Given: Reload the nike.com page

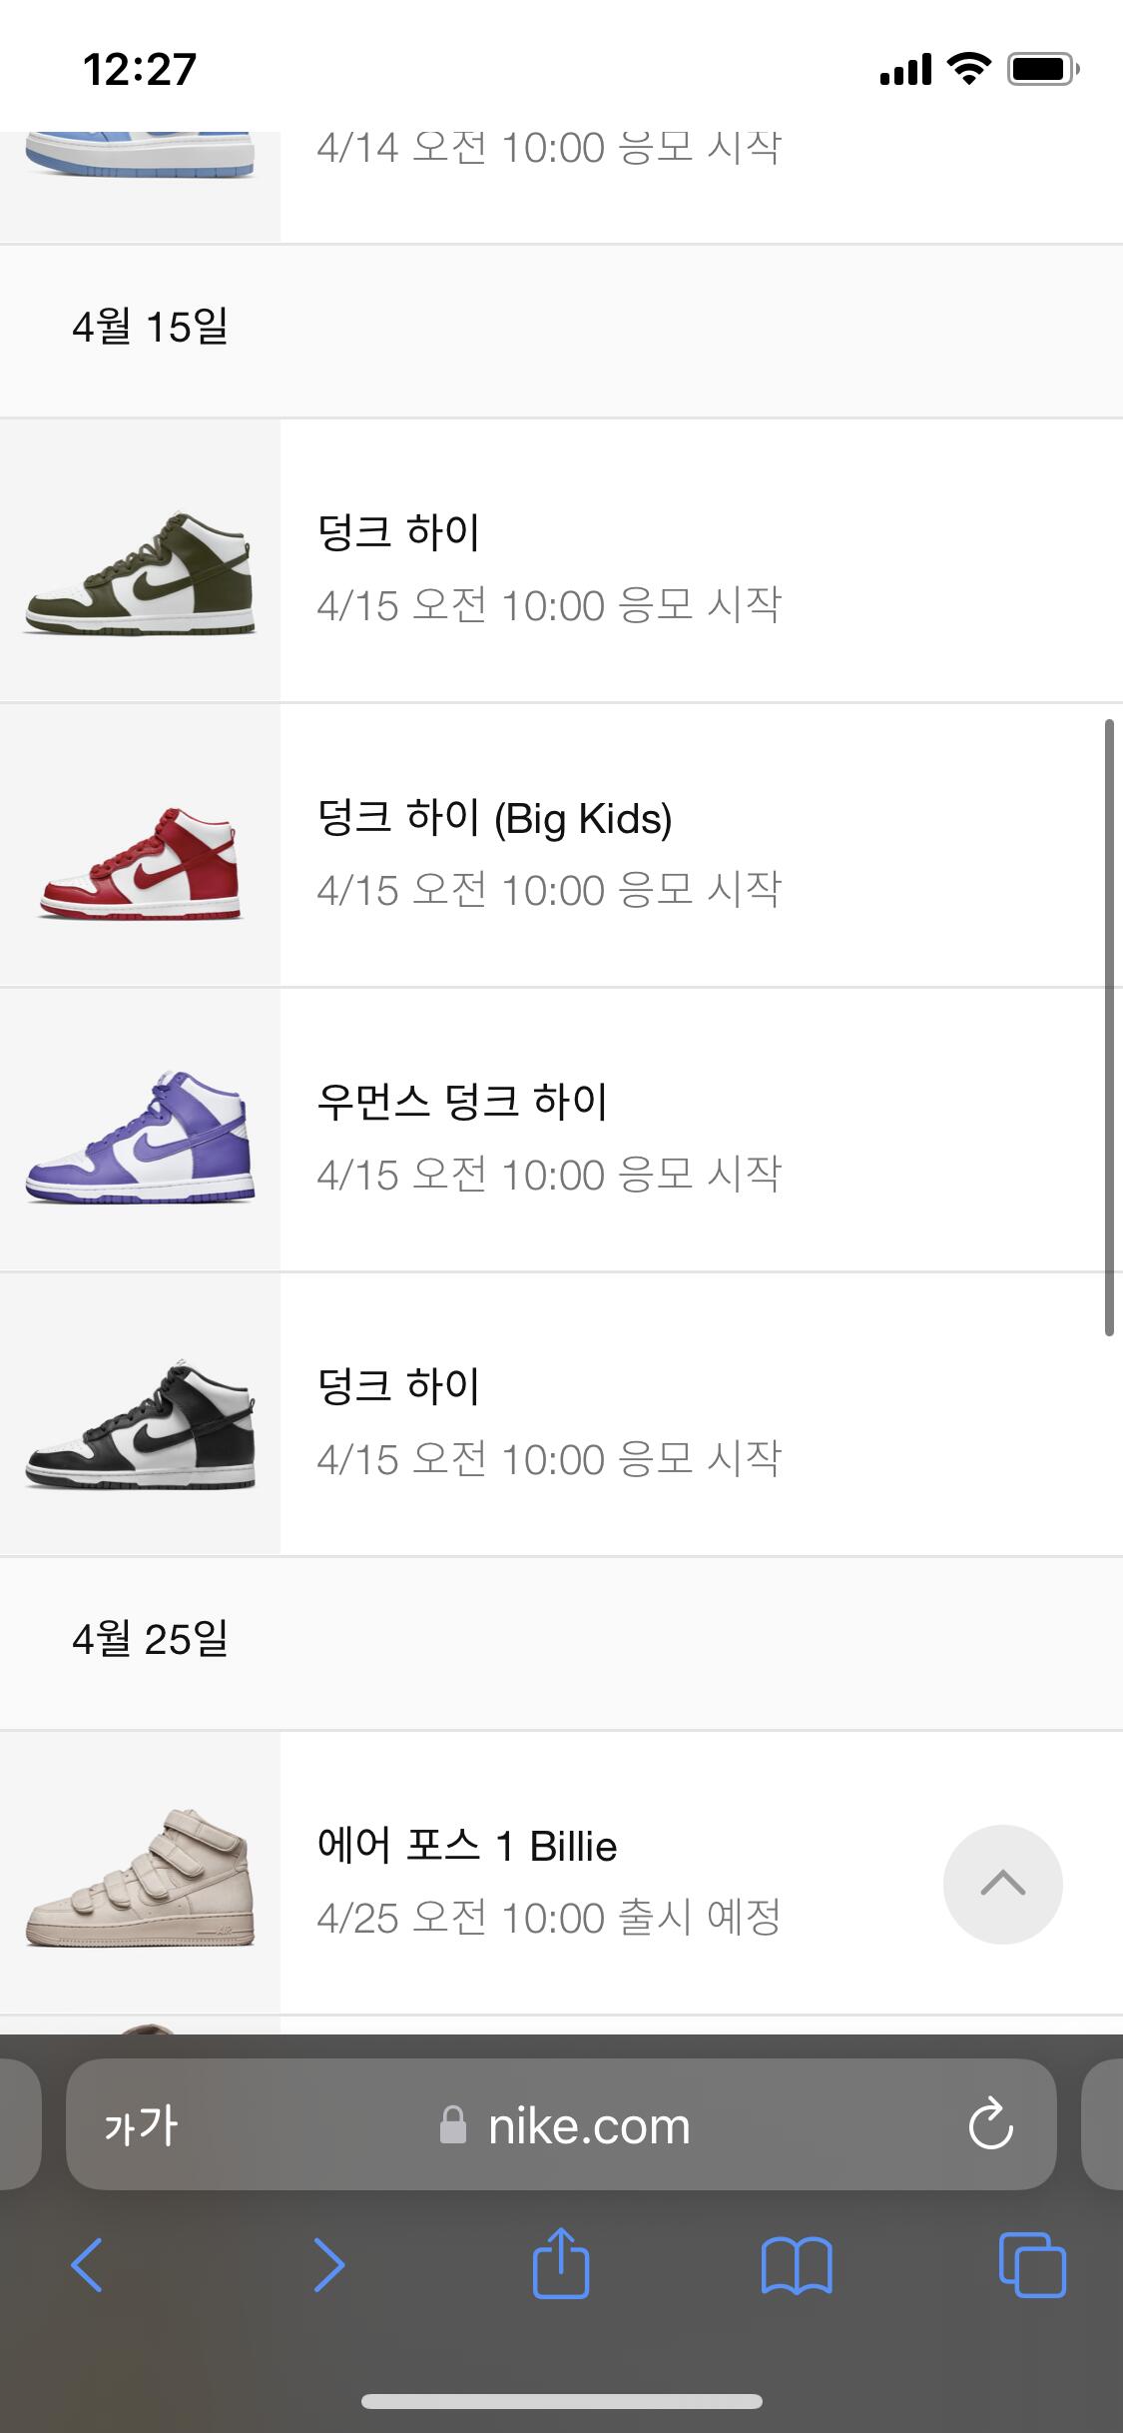Looking at the screenshot, I should [990, 2124].
